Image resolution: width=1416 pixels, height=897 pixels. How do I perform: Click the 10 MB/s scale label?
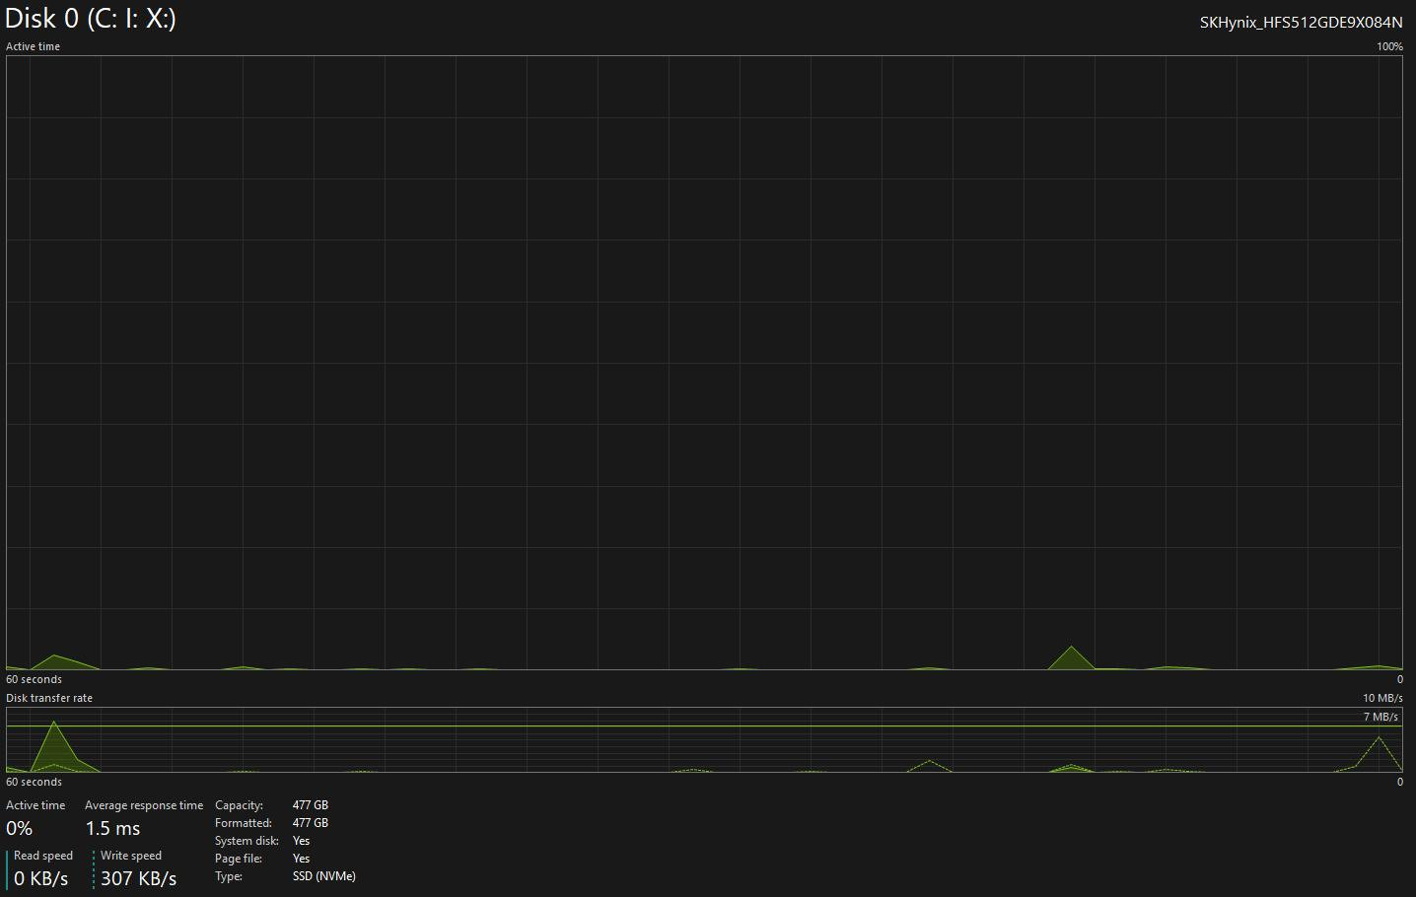tap(1382, 698)
